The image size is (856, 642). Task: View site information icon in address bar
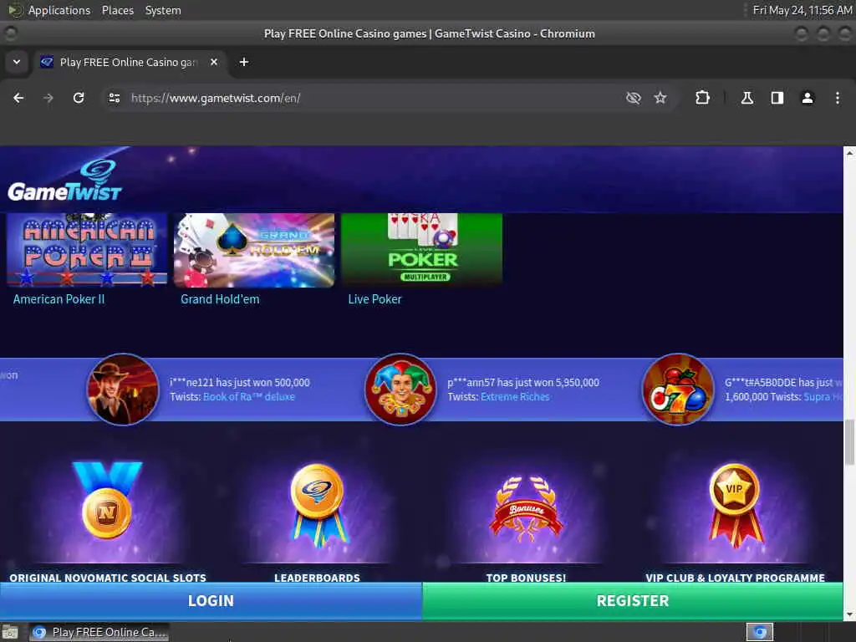114,98
